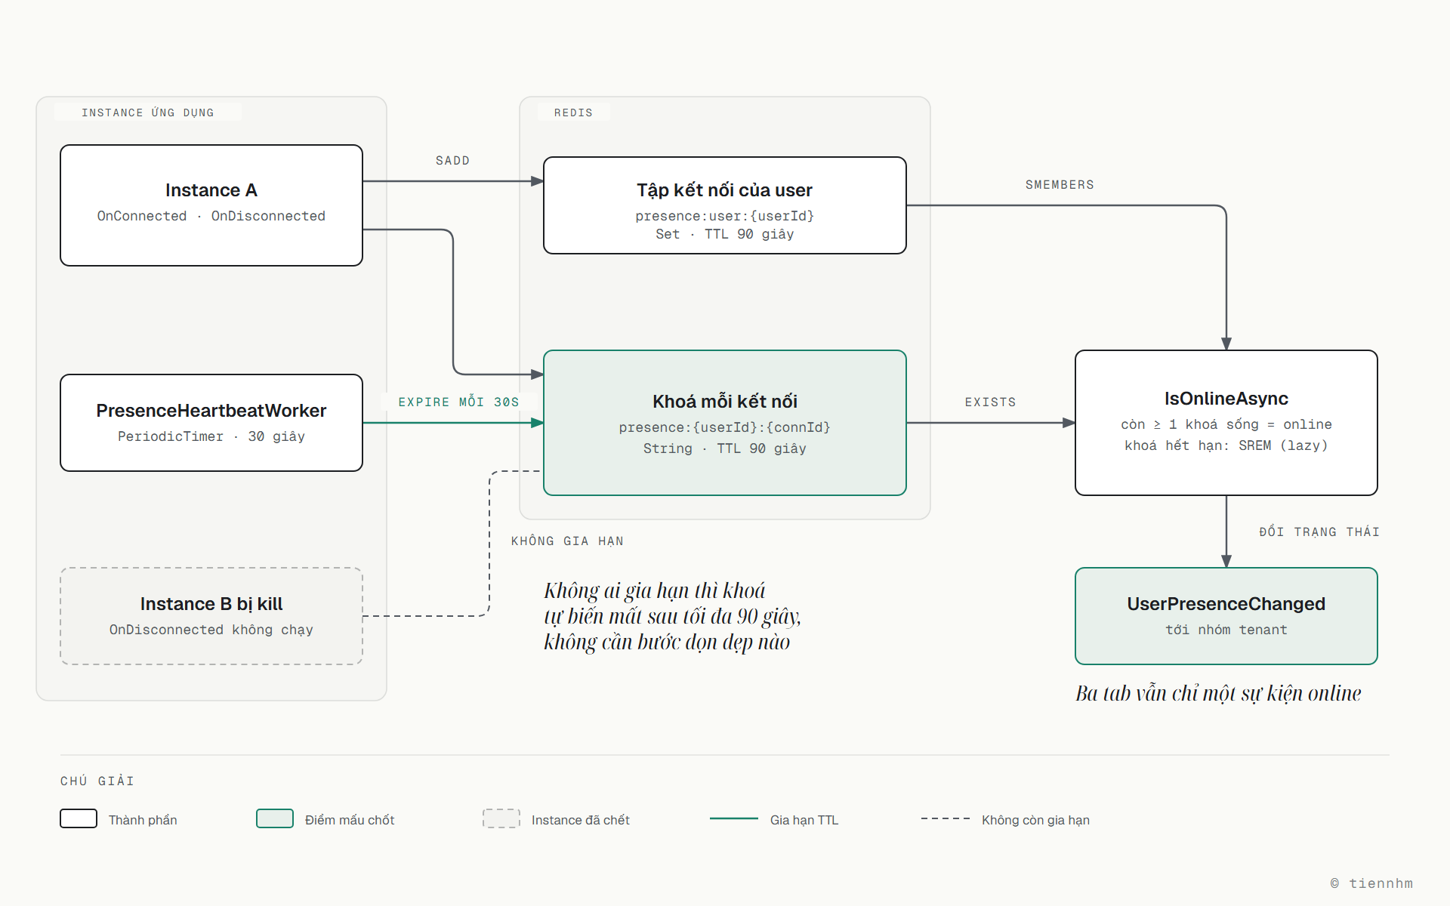Click the Thành phần legend swatch
Screen dimensions: 1450x906
tap(79, 818)
